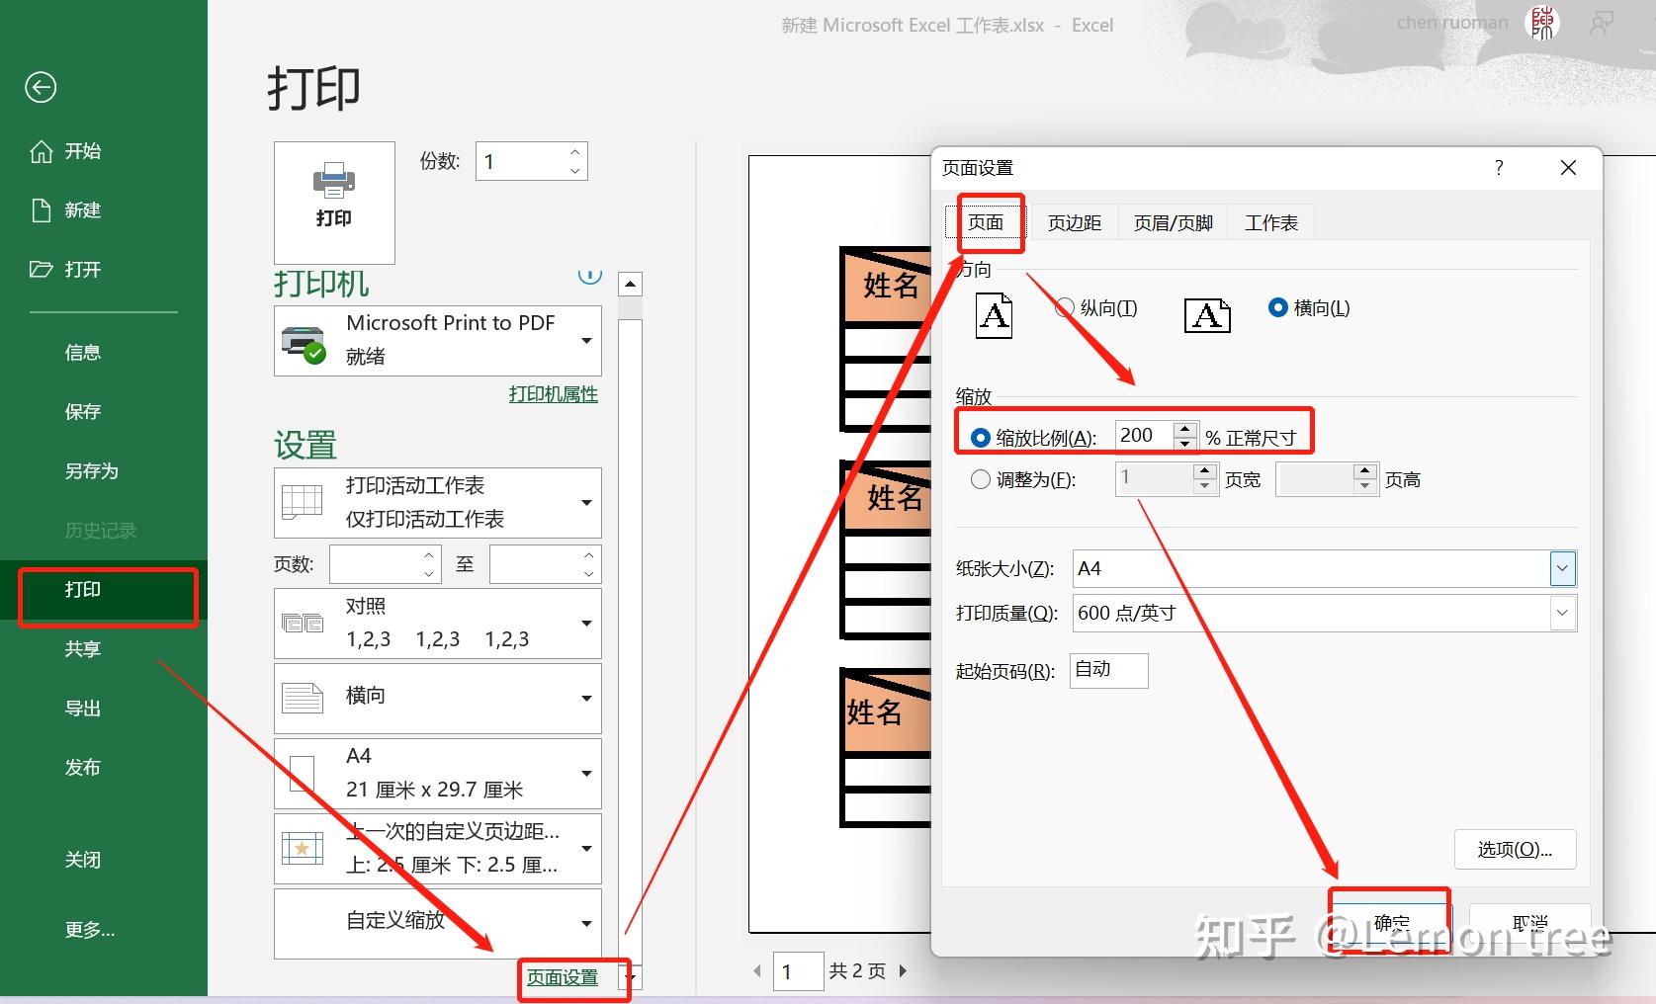Open the 导出 section
This screenshot has width=1656, height=1004.
[x=83, y=709]
